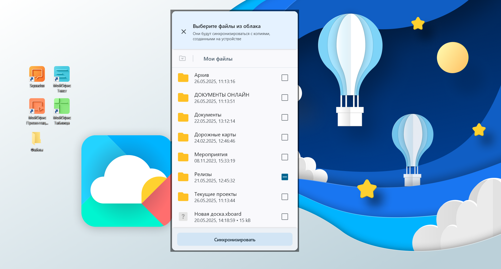Click the Документы folder icon

click(183, 118)
